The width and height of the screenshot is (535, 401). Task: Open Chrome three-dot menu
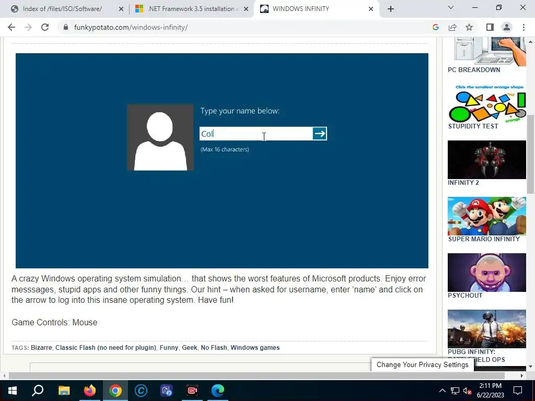[x=524, y=27]
